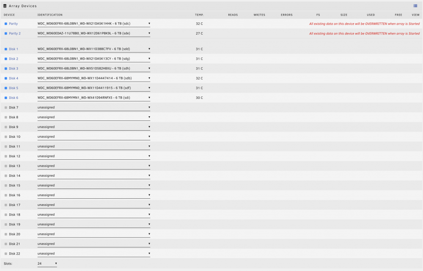
Task: Click the grey status square beside Disk 22
Action: coord(6,254)
